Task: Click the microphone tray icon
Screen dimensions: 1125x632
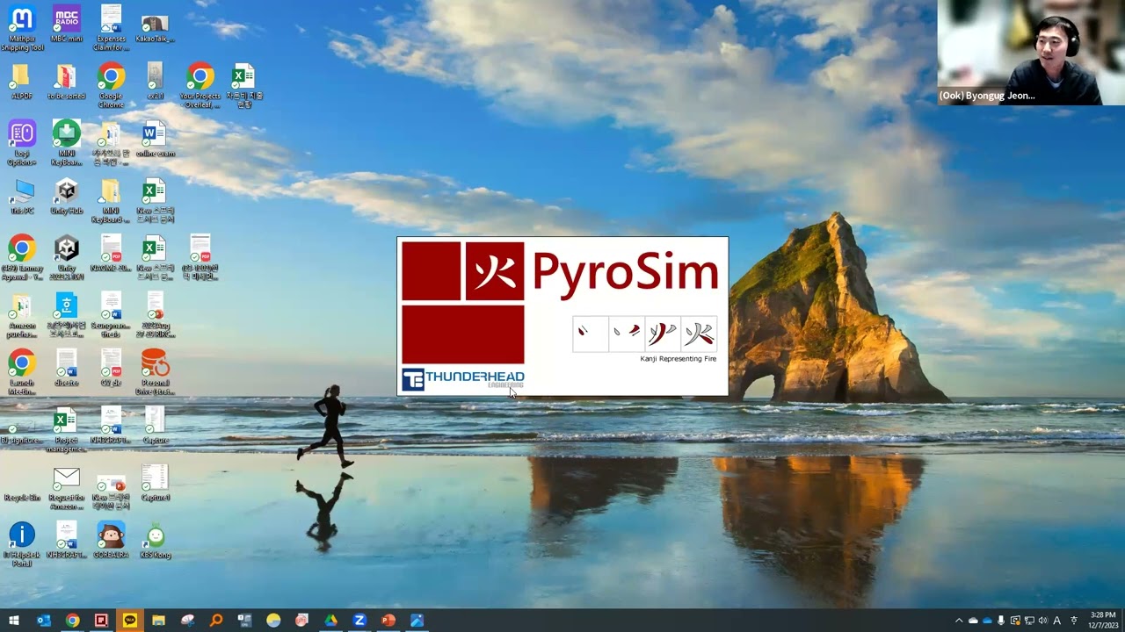Action: point(1001,621)
